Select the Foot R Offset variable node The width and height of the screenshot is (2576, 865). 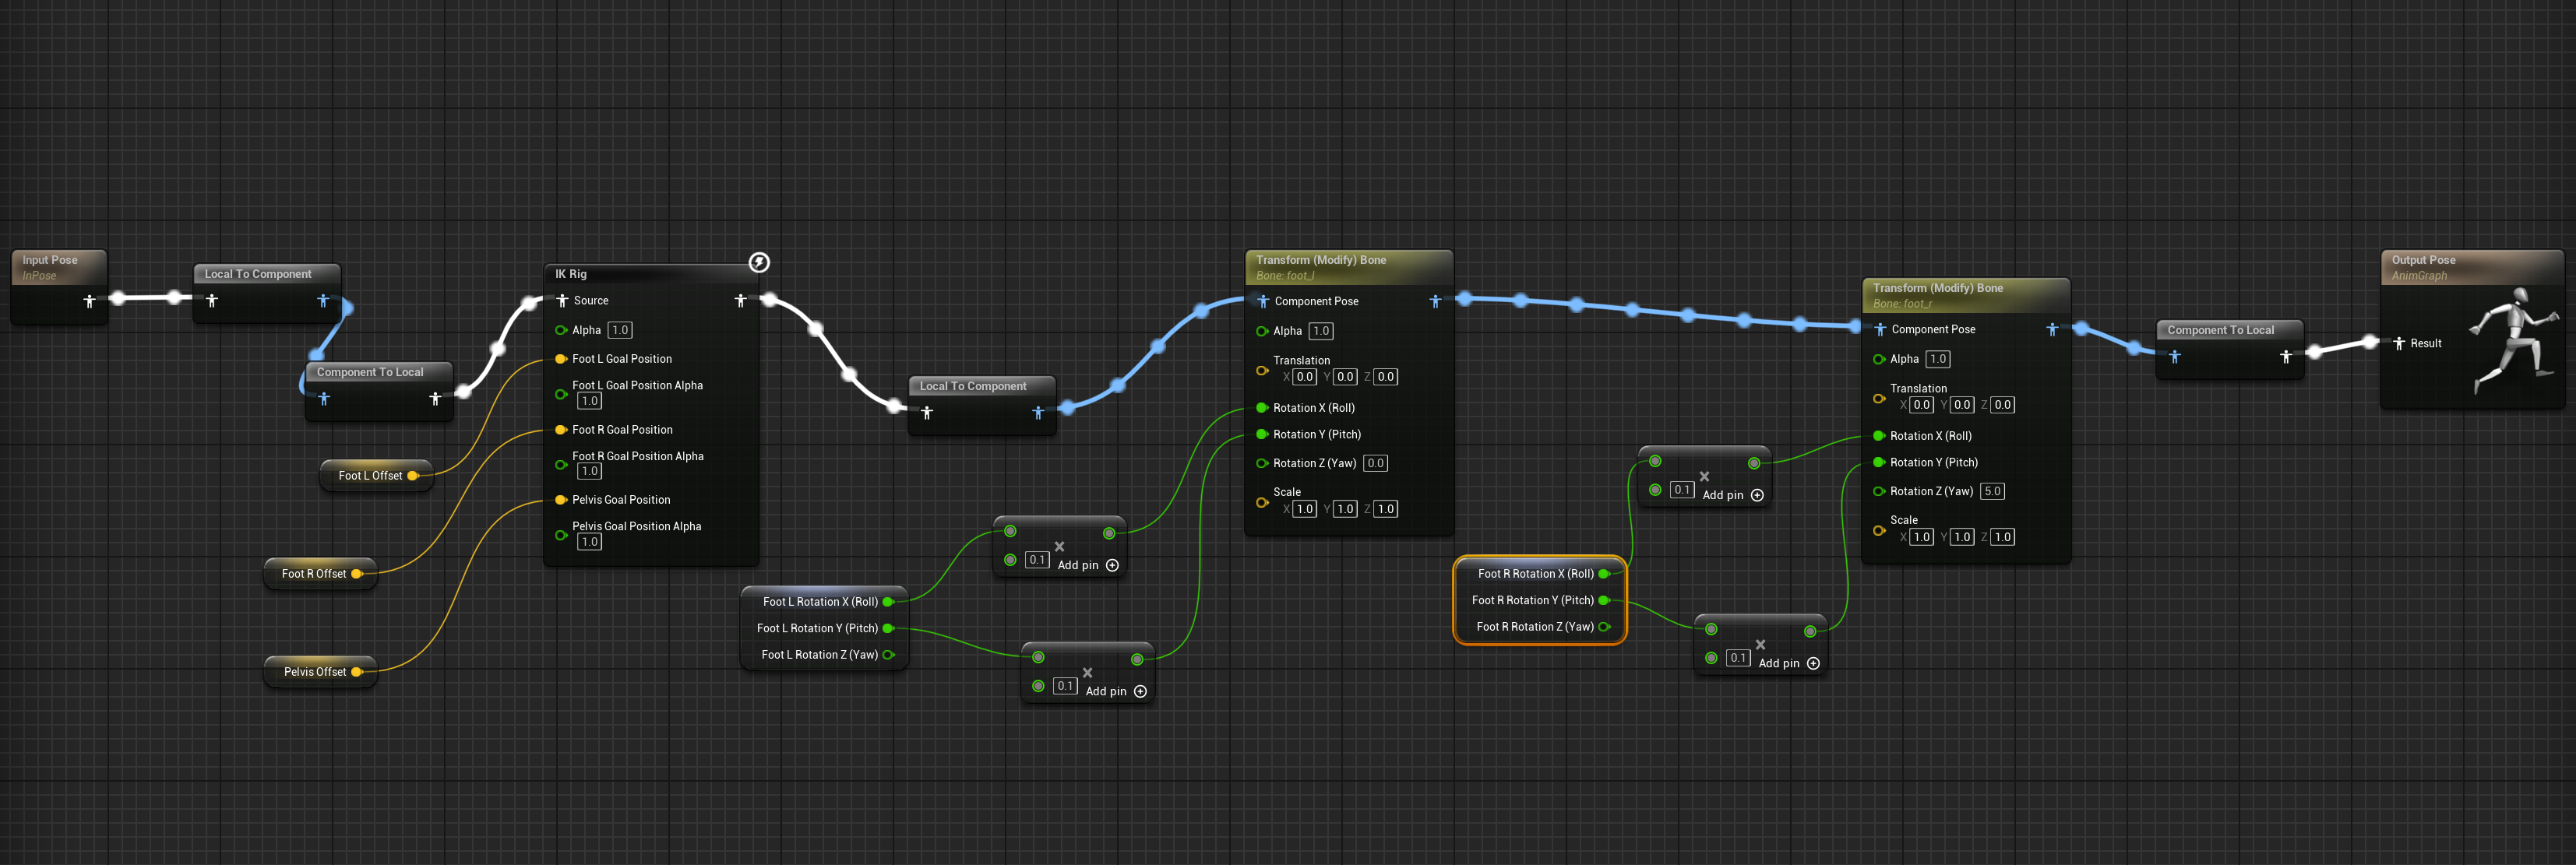tap(313, 574)
